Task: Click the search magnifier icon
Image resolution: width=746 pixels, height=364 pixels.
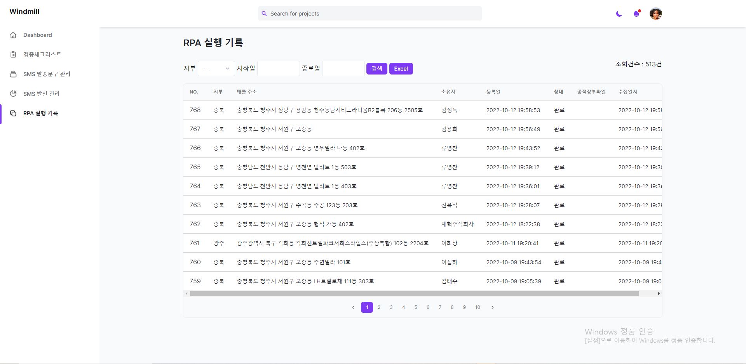Action: (264, 14)
